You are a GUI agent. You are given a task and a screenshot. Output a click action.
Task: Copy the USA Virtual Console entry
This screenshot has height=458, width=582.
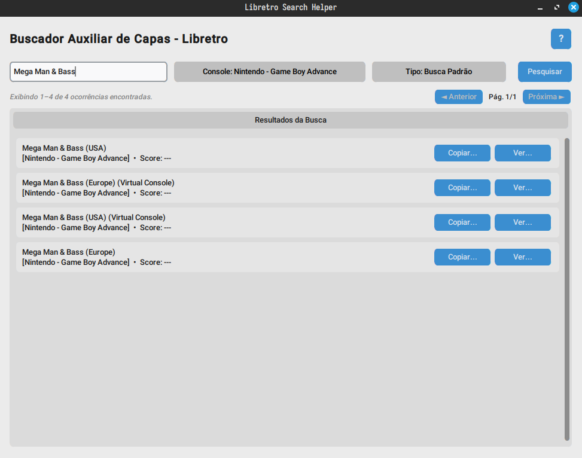tap(462, 222)
